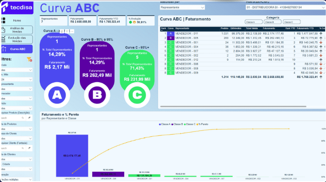Sort table by Ticket Médio column header
This screenshot has height=182, width=326.
[252, 28]
